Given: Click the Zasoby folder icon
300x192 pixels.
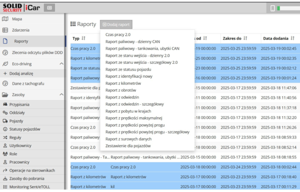Looking at the screenshot, I should [5, 95].
